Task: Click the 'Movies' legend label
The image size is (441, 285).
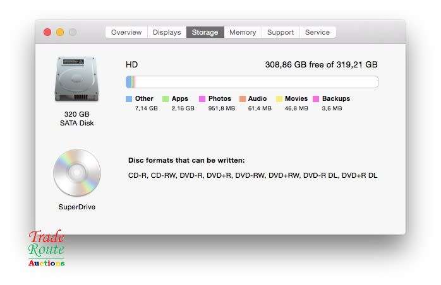Action: (296, 98)
